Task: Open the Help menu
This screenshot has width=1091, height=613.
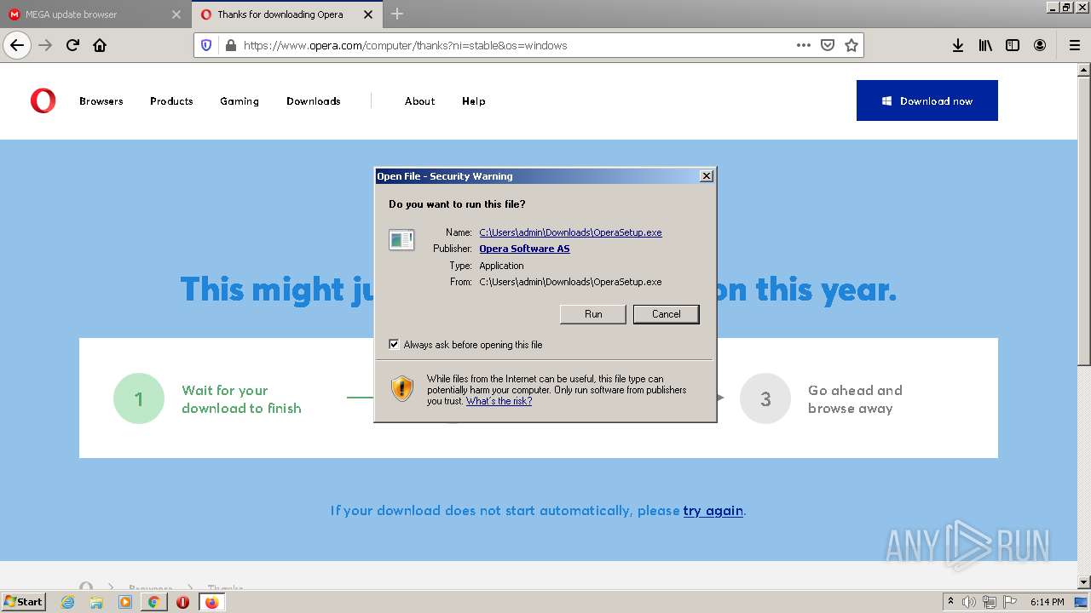Action: coord(474,101)
